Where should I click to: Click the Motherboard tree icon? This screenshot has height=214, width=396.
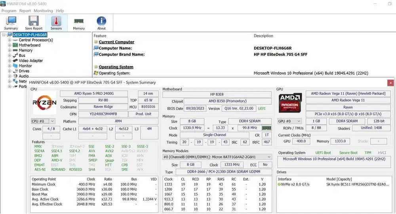pos(15,45)
